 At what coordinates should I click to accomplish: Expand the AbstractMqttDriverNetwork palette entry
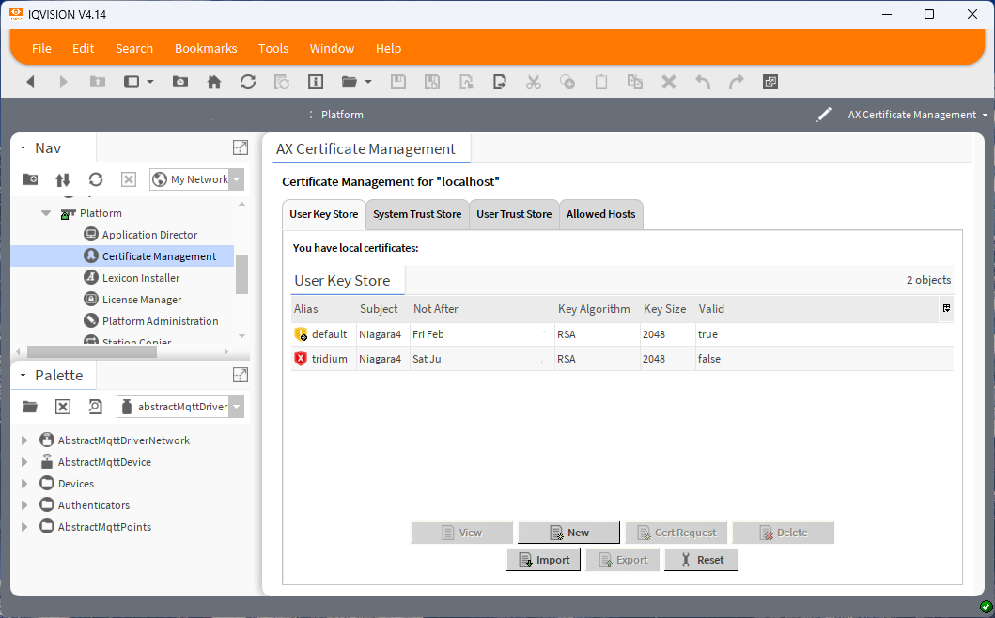pyautogui.click(x=23, y=440)
